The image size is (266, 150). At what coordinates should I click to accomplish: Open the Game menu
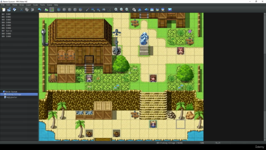pos(49,5)
